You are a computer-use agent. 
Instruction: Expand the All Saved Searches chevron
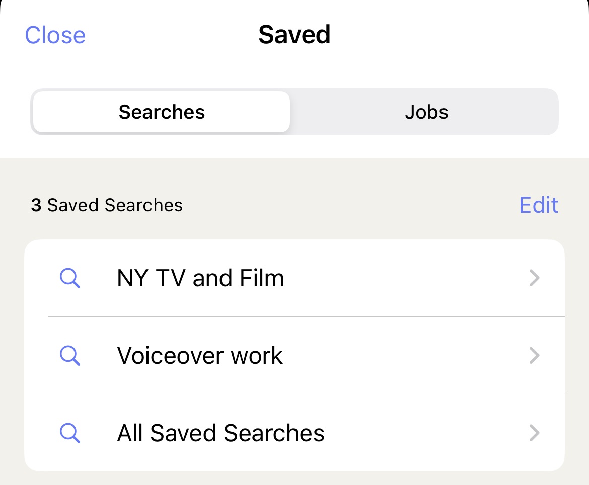pyautogui.click(x=534, y=433)
